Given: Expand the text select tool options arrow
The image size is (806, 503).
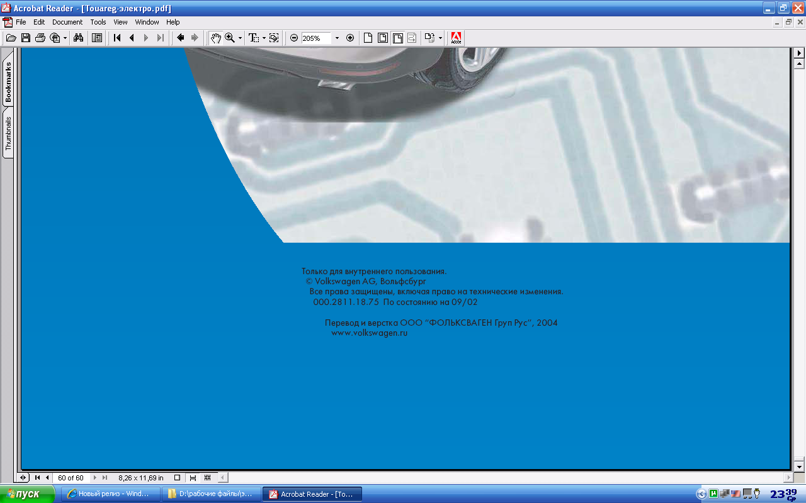Looking at the screenshot, I should [x=264, y=38].
